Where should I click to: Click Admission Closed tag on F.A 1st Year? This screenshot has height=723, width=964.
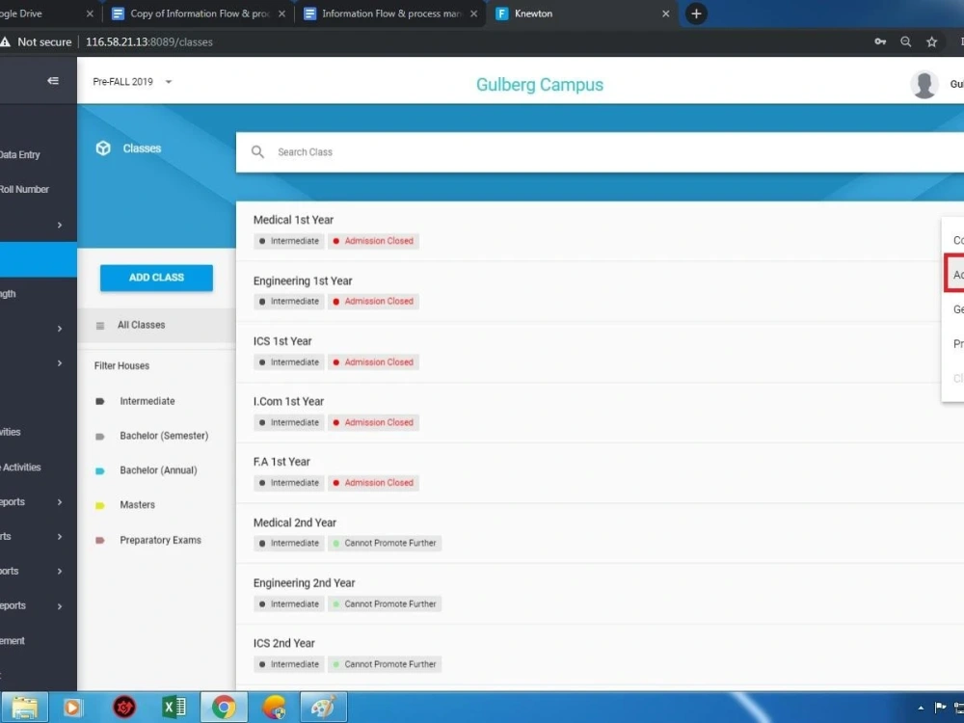[x=373, y=483]
